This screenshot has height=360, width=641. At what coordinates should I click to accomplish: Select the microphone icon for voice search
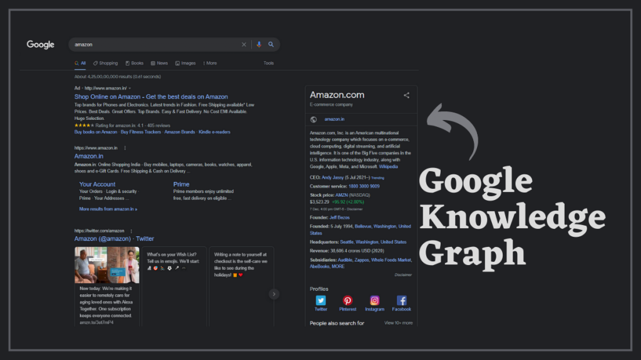pos(259,44)
